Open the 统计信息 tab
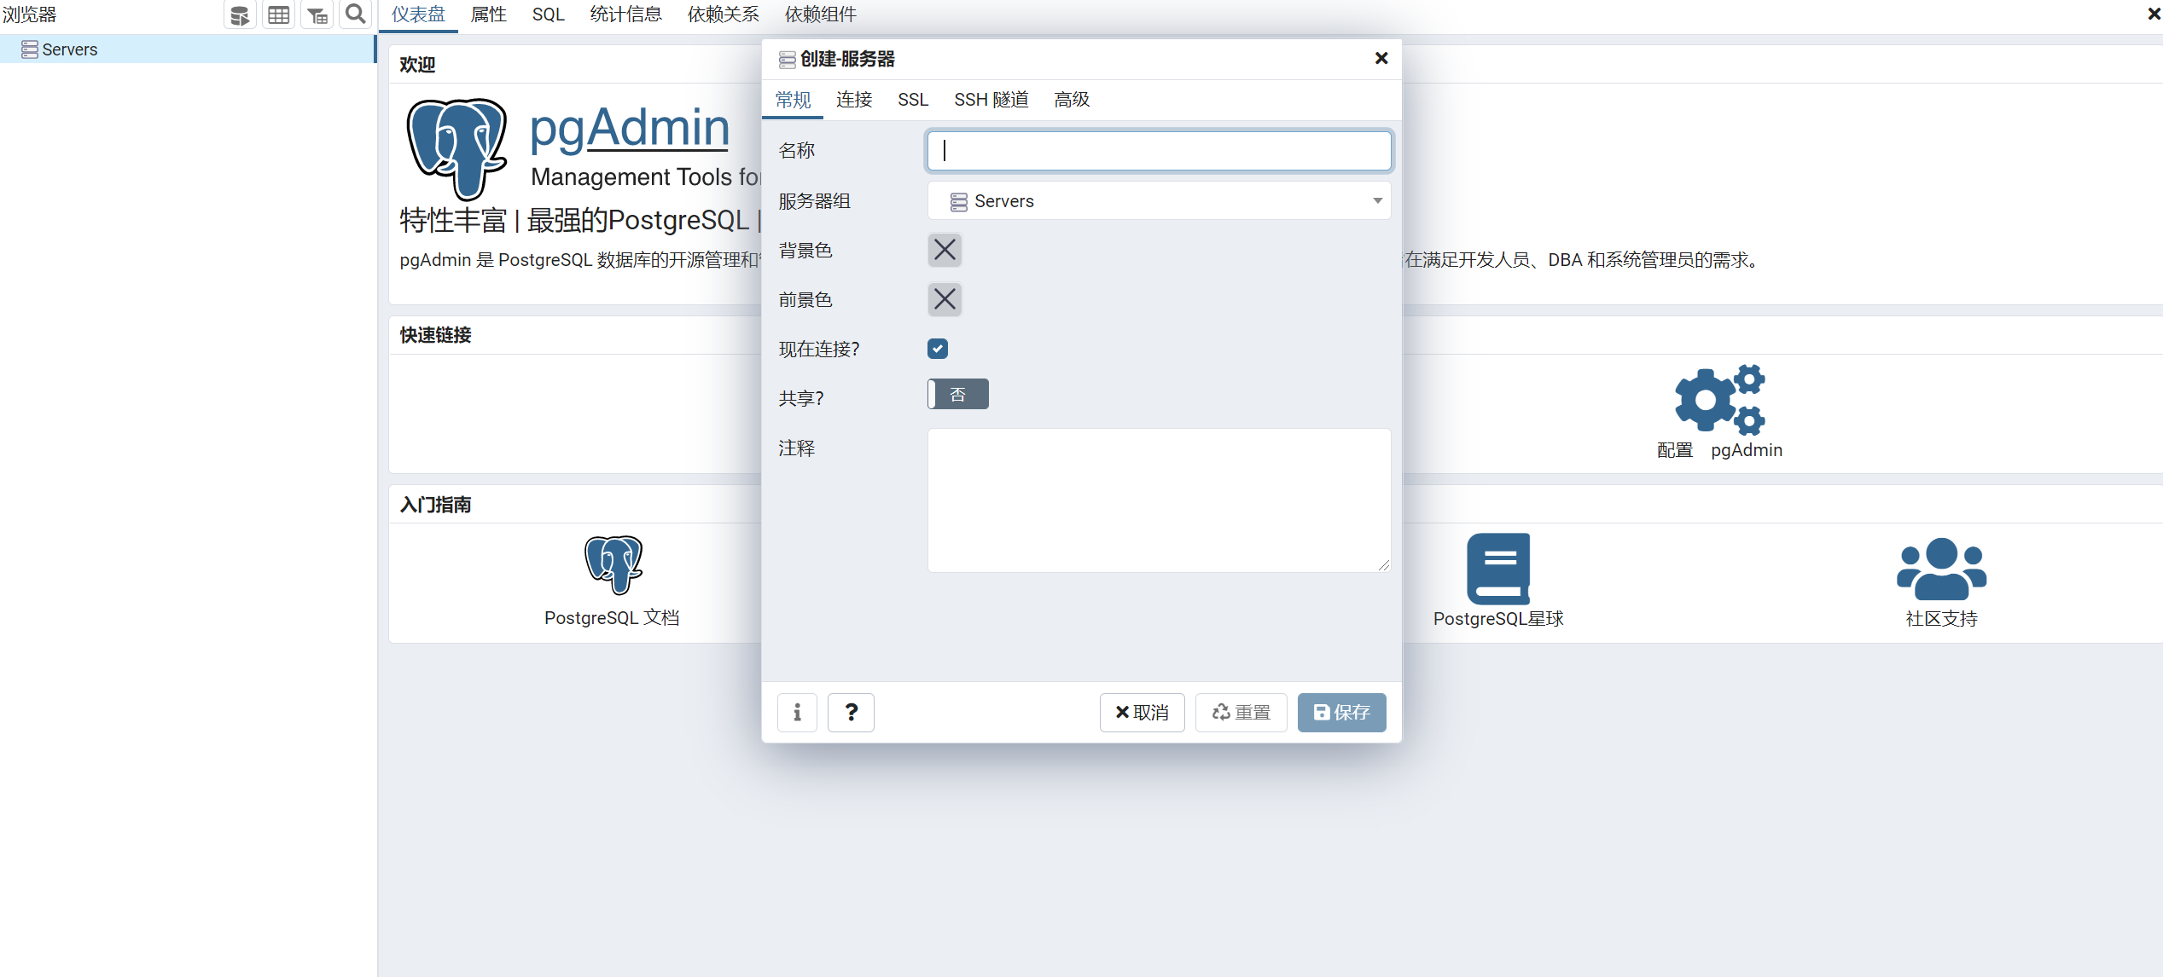Image resolution: width=2163 pixels, height=977 pixels. click(x=625, y=14)
